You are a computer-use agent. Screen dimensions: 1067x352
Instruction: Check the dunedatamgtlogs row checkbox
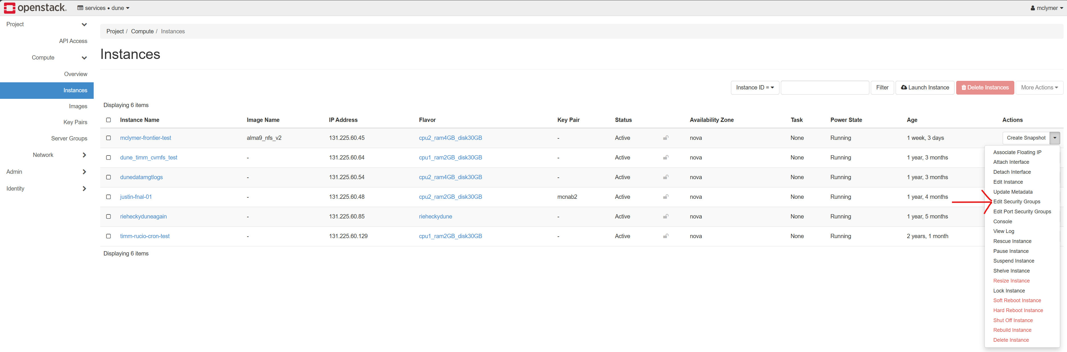click(108, 177)
